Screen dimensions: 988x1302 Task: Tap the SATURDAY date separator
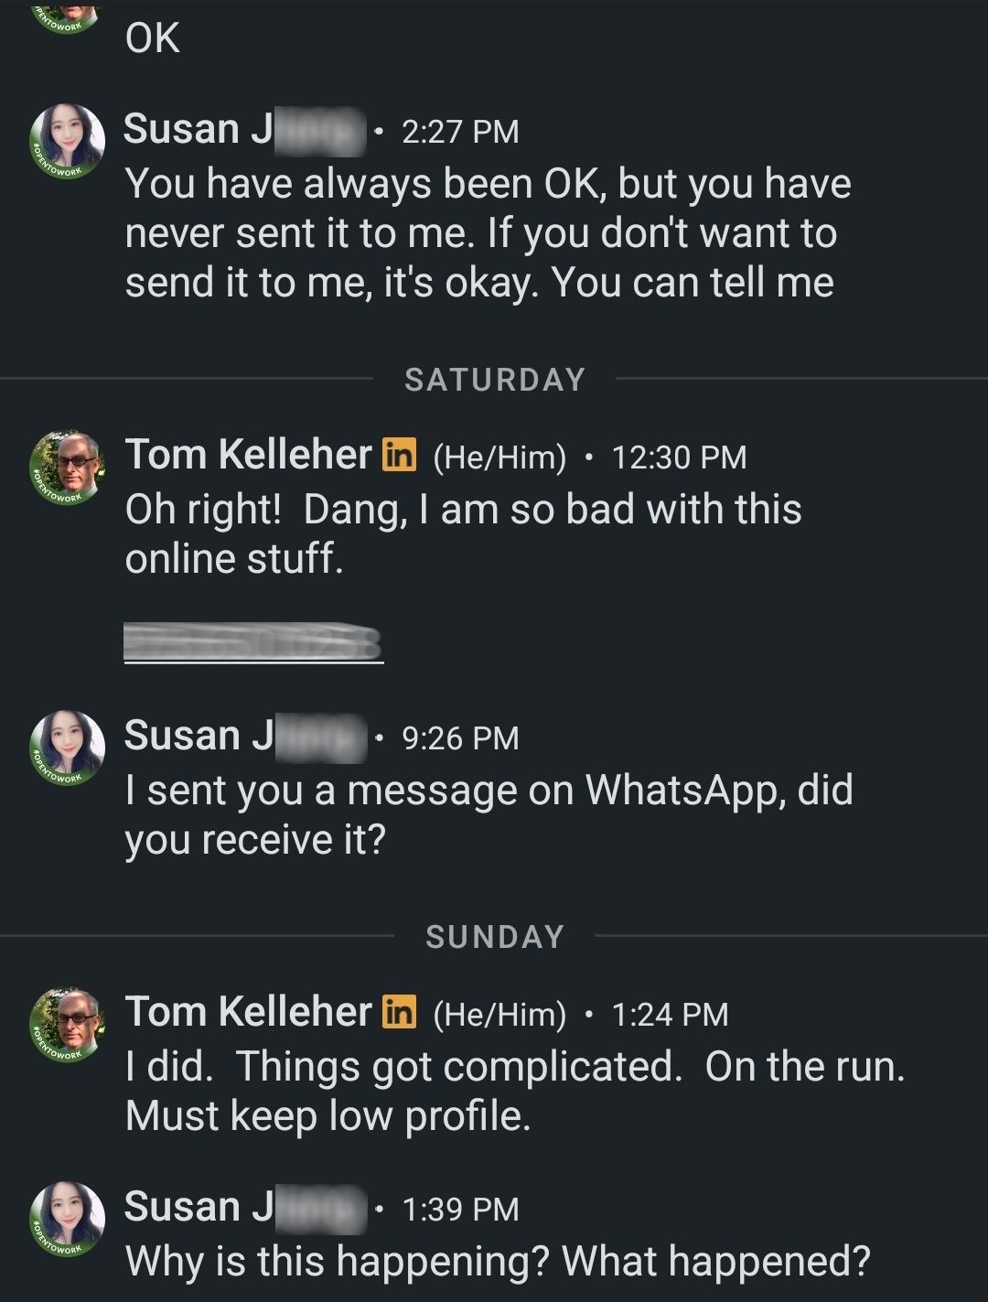click(x=495, y=379)
